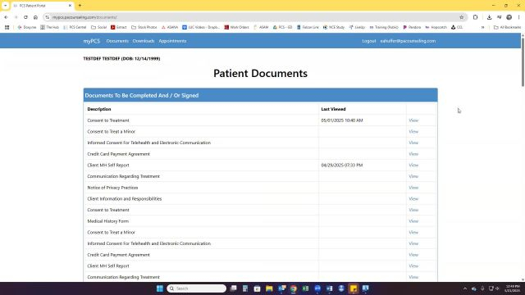This screenshot has width=525, height=295.
Task: Show hidden bookmarks with the chevron
Action: [x=482, y=27]
